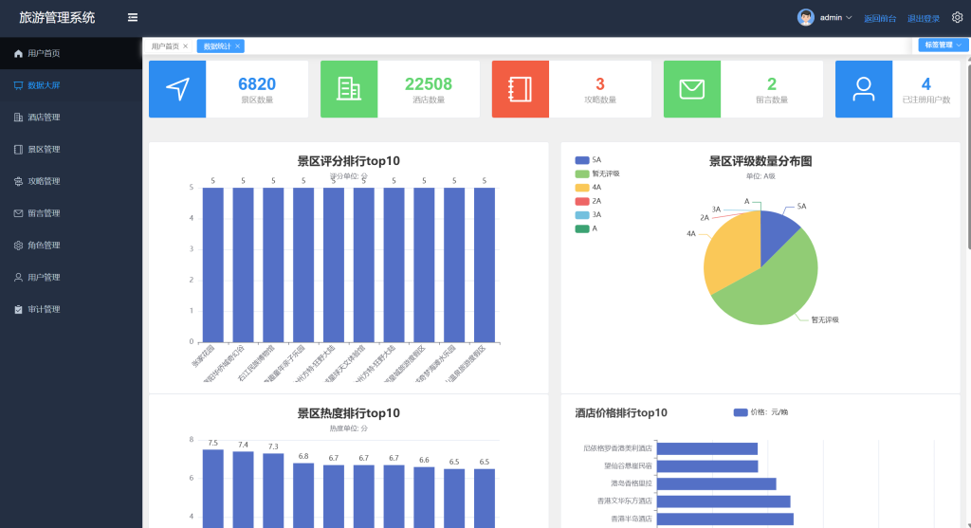
Task: Click the blue user icon for 已注册用户数
Action: coord(863,89)
